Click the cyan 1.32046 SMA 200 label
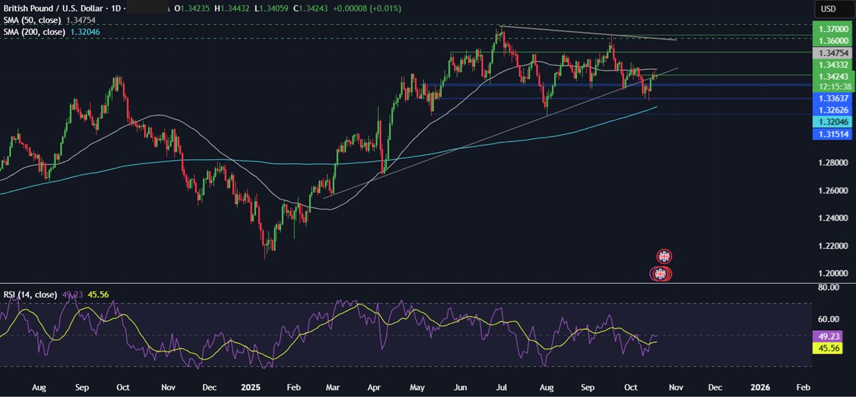The image size is (856, 397). click(x=832, y=122)
